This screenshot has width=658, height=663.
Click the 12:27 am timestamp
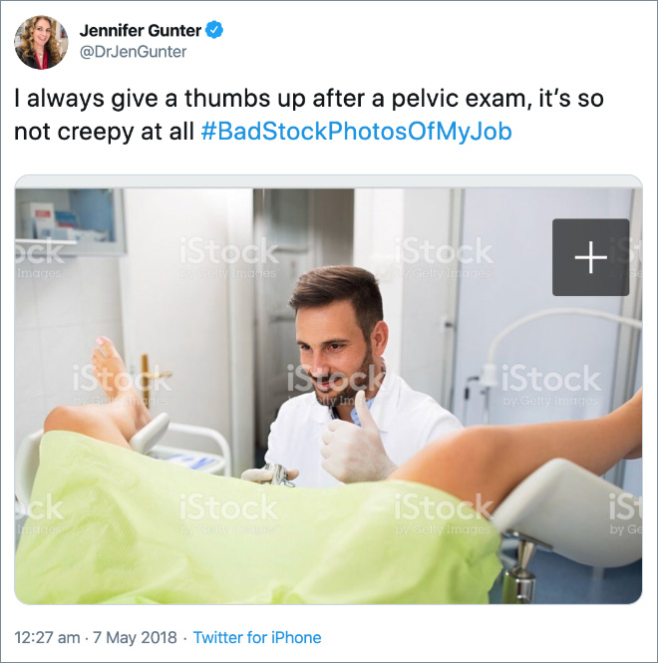(x=47, y=637)
